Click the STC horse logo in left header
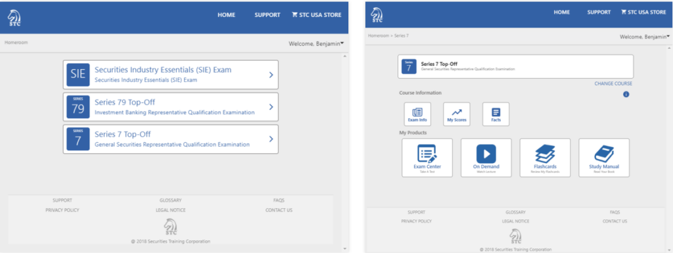This screenshot has width=673, height=253. (14, 17)
